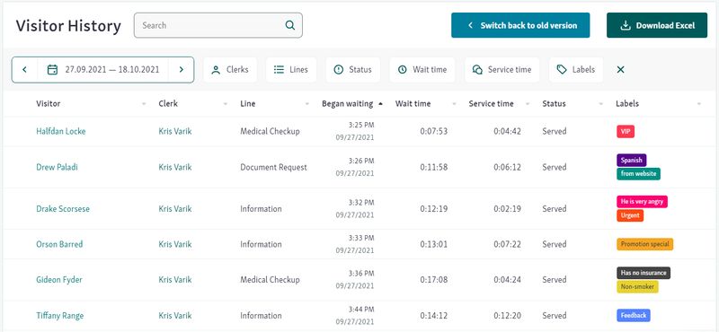
Task: Click the Promotion special label
Action: point(644,244)
